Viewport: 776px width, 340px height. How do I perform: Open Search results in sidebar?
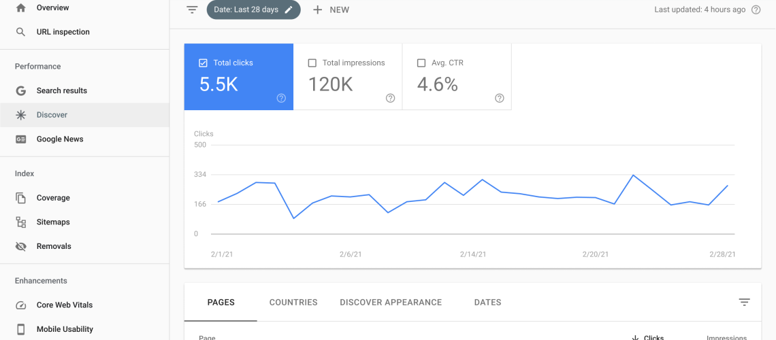point(62,90)
